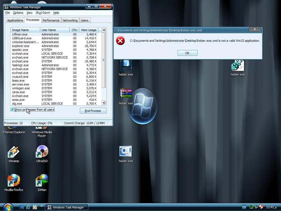This screenshot has width=281, height=211.
Task: Click the process list scrollbar thumb
Action: [x=104, y=60]
